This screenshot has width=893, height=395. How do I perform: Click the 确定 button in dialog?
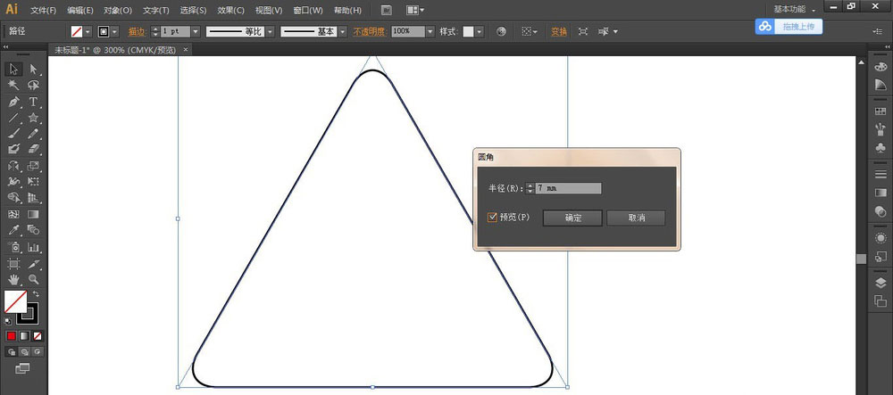tap(572, 218)
